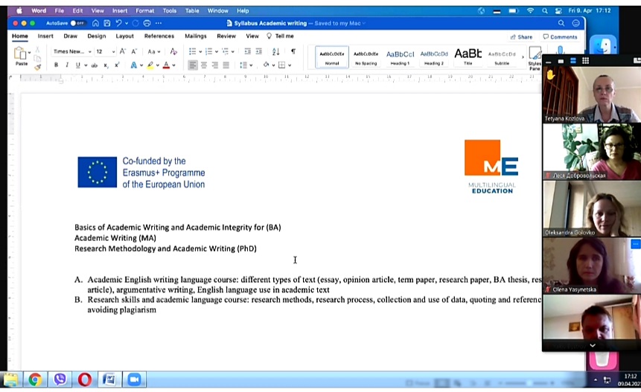The height and width of the screenshot is (392, 641).
Task: Click the Multilevel list icon
Action: 225,51
